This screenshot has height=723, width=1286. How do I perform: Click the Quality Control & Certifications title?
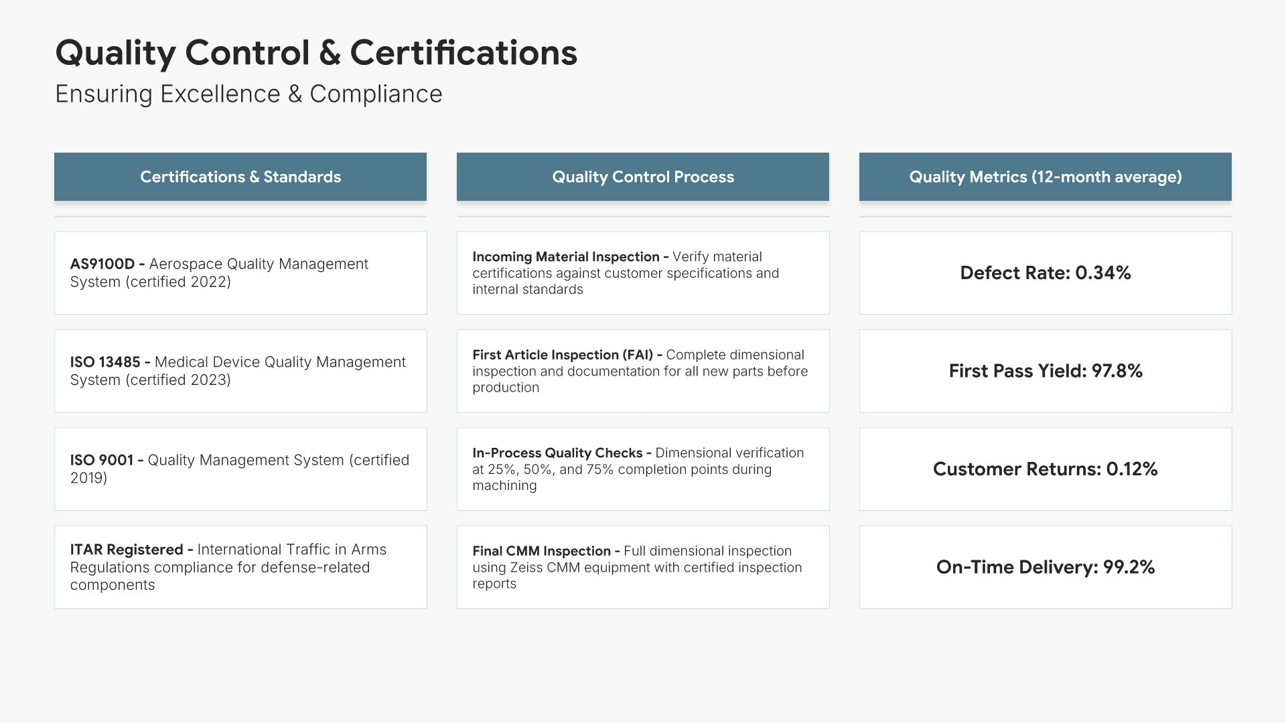point(315,53)
